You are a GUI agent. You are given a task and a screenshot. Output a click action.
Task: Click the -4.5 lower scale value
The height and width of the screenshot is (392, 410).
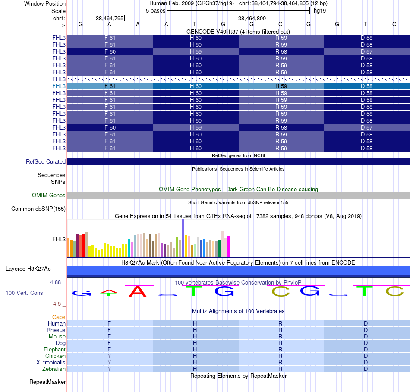[56, 304]
